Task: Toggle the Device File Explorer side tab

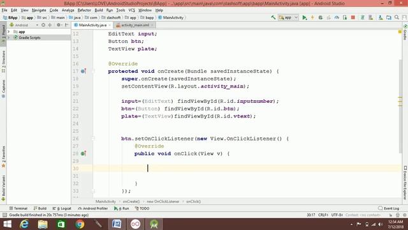Action: (x=405, y=183)
